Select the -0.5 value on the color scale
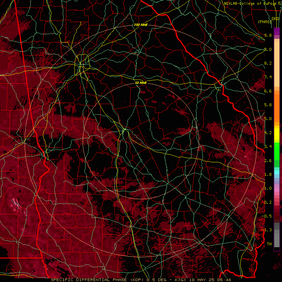Screen dimensions: 282x282 267,216
